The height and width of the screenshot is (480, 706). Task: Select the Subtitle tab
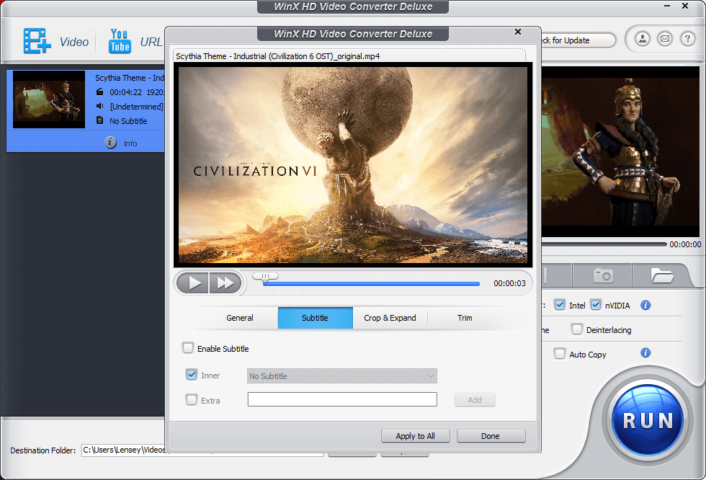point(316,318)
